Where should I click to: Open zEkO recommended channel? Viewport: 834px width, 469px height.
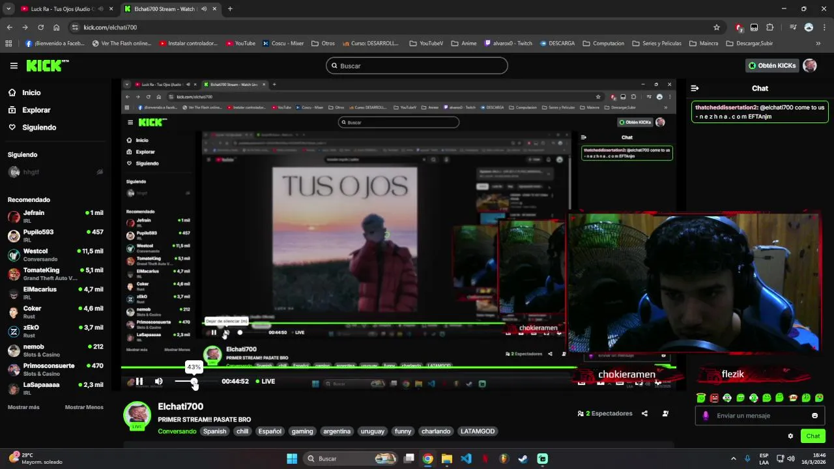click(x=55, y=331)
